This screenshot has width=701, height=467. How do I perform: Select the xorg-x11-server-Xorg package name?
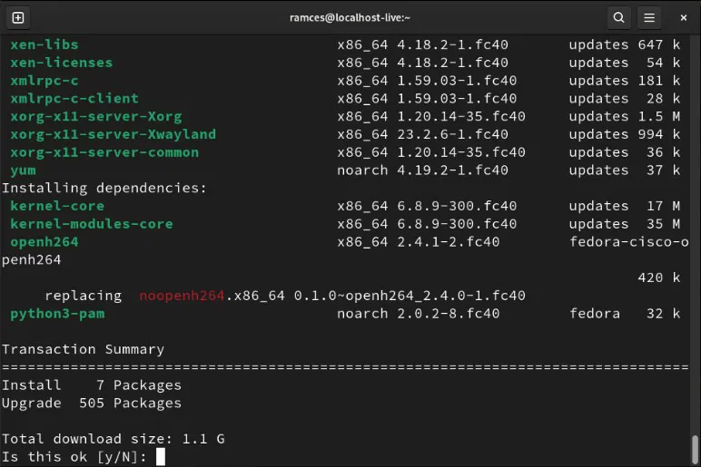pos(96,117)
